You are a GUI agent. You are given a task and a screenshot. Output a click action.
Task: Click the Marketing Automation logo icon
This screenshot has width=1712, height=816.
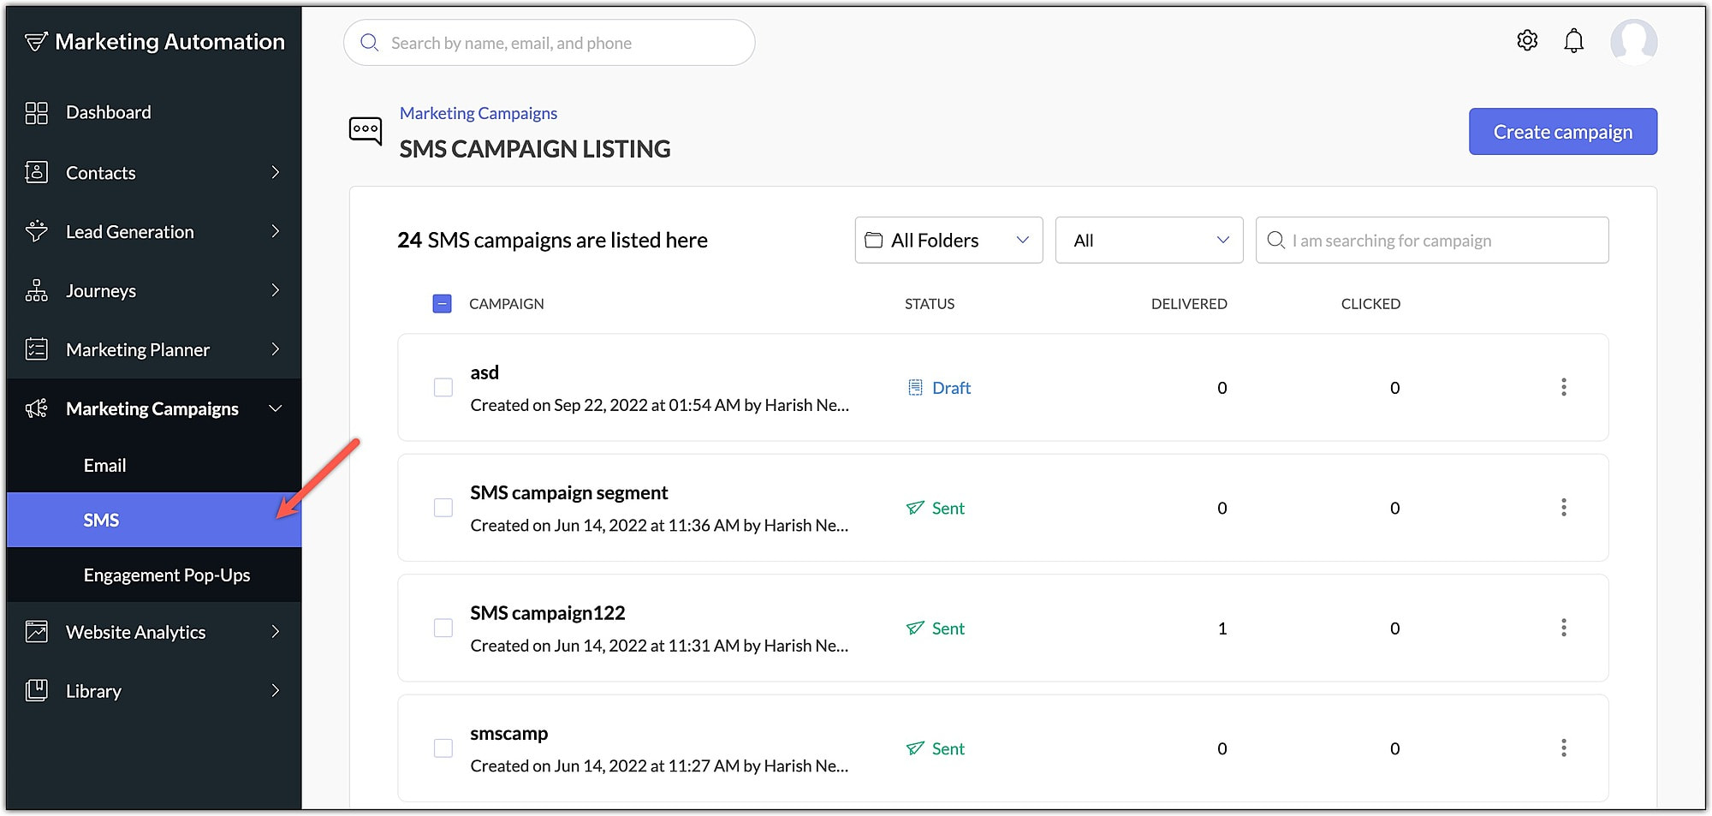point(36,42)
